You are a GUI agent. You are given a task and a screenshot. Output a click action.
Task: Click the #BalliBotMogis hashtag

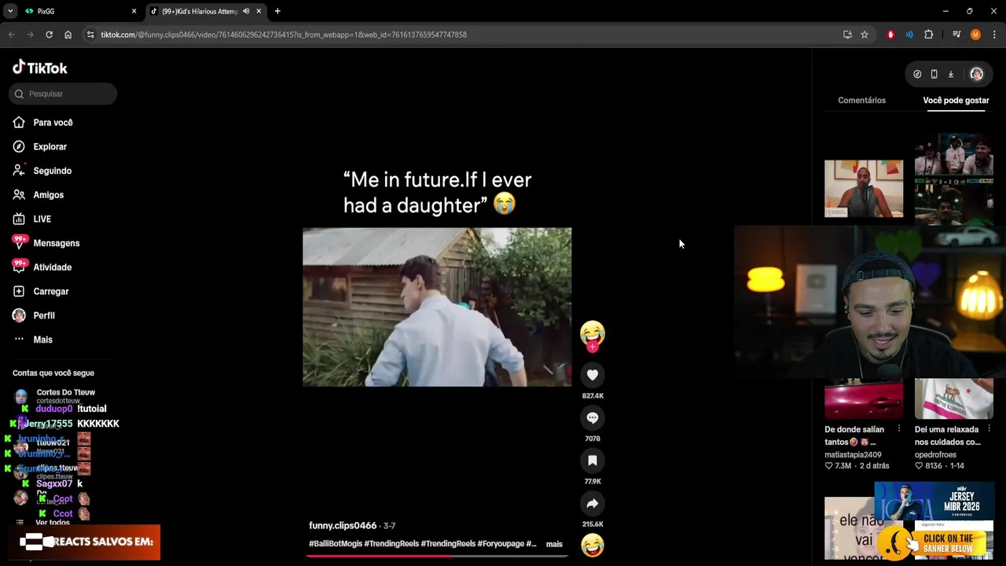[x=336, y=544]
